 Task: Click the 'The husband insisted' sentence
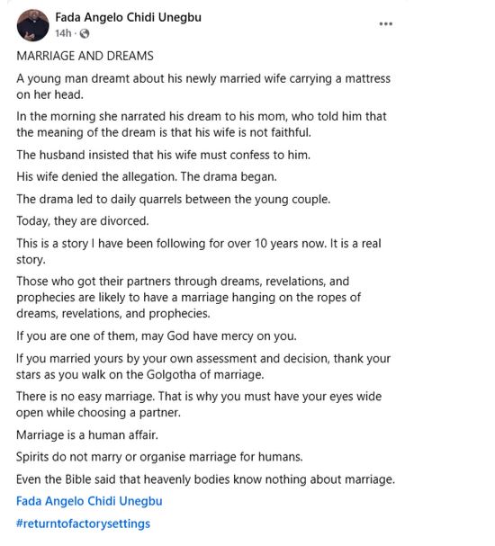click(x=164, y=155)
